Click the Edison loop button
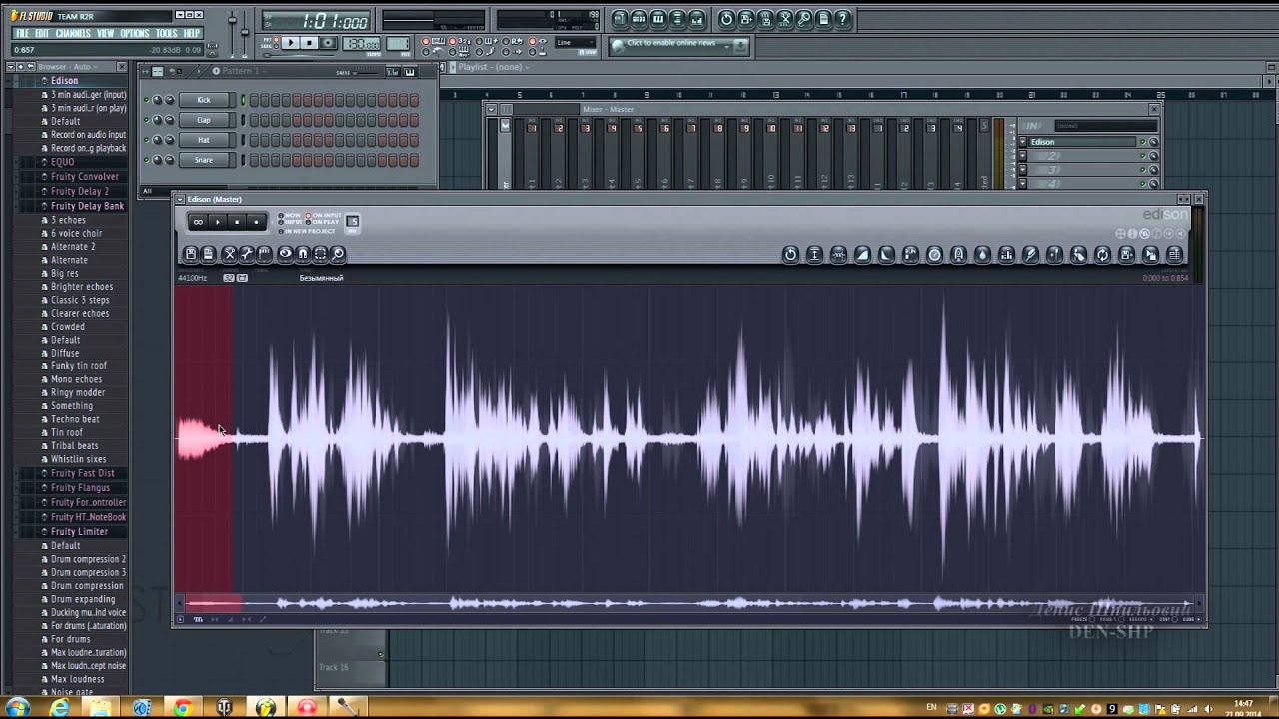Viewport: 1279px width, 719px height. pos(198,222)
